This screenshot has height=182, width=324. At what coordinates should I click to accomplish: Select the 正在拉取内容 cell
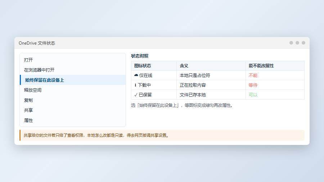[211, 85]
